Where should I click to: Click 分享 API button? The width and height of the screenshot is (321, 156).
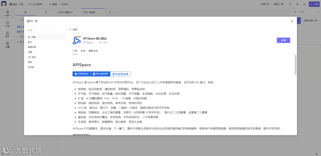(x=265, y=4)
